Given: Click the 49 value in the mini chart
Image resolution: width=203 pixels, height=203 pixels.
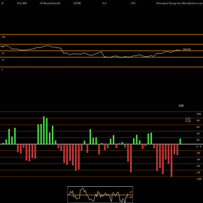Looking at the screenshot, I should pos(131,197).
